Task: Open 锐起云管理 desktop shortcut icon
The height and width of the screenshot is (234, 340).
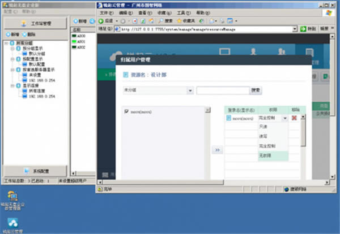Action: pos(12,223)
